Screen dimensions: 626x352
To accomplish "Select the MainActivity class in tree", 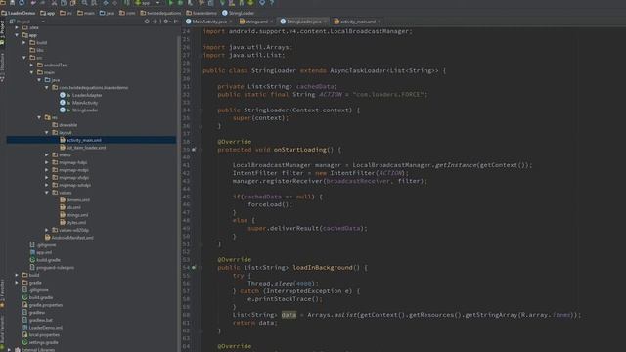I will point(78,103).
